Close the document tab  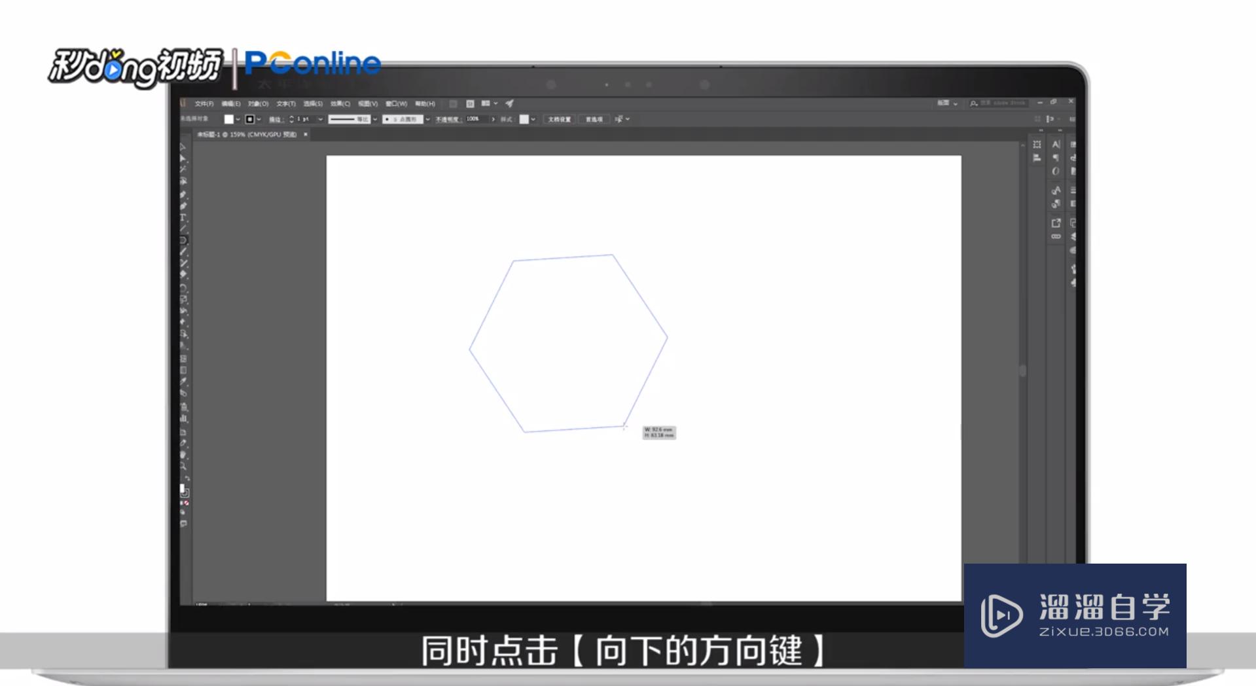click(x=305, y=134)
